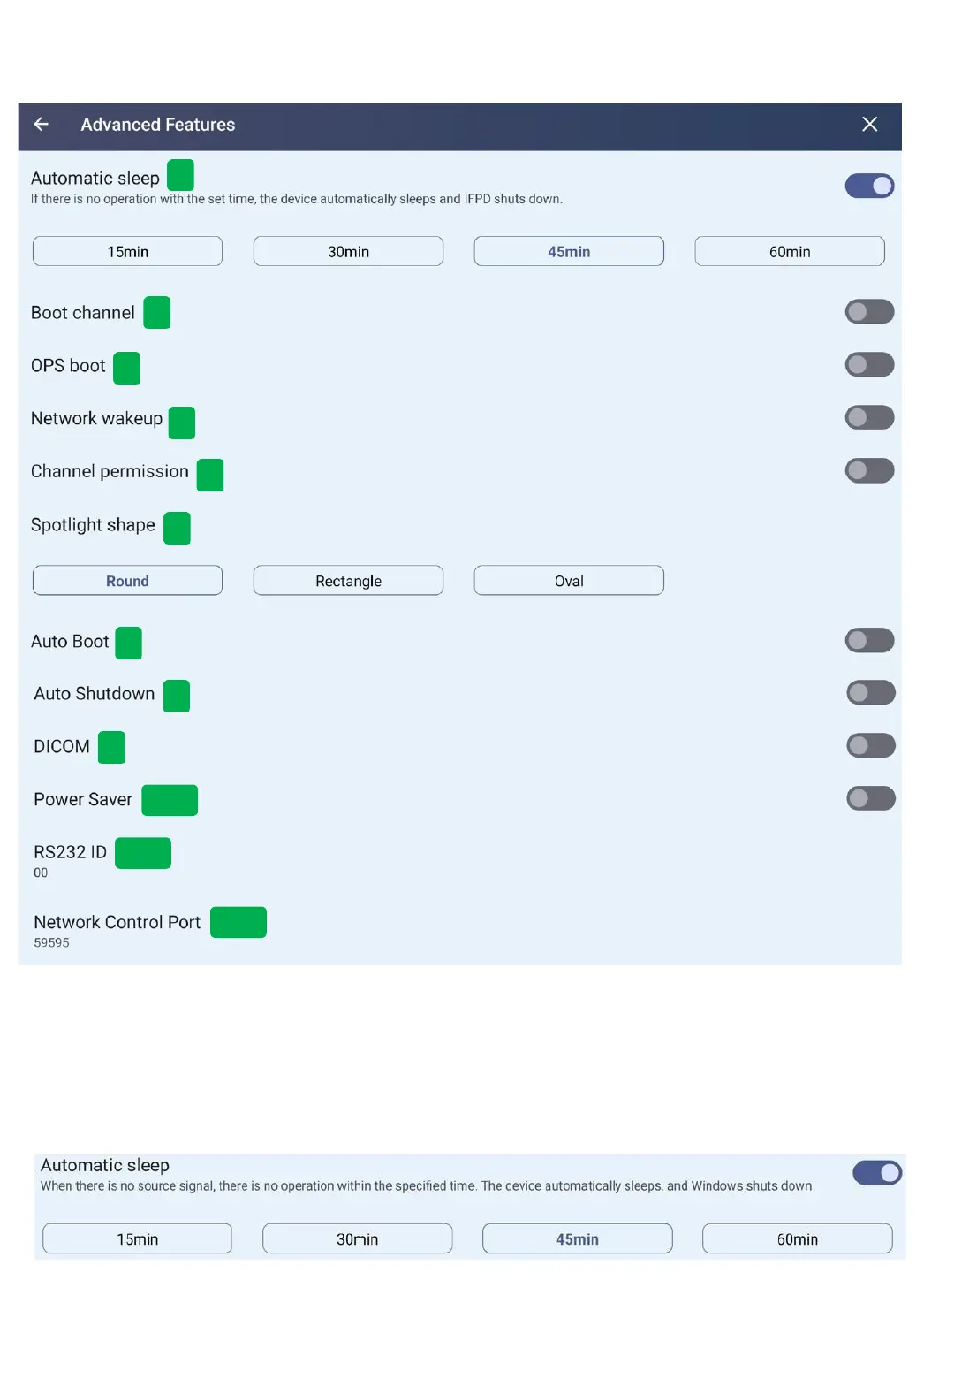954x1379 pixels.
Task: Click the green marker next to Spotlight shape
Action: (177, 528)
